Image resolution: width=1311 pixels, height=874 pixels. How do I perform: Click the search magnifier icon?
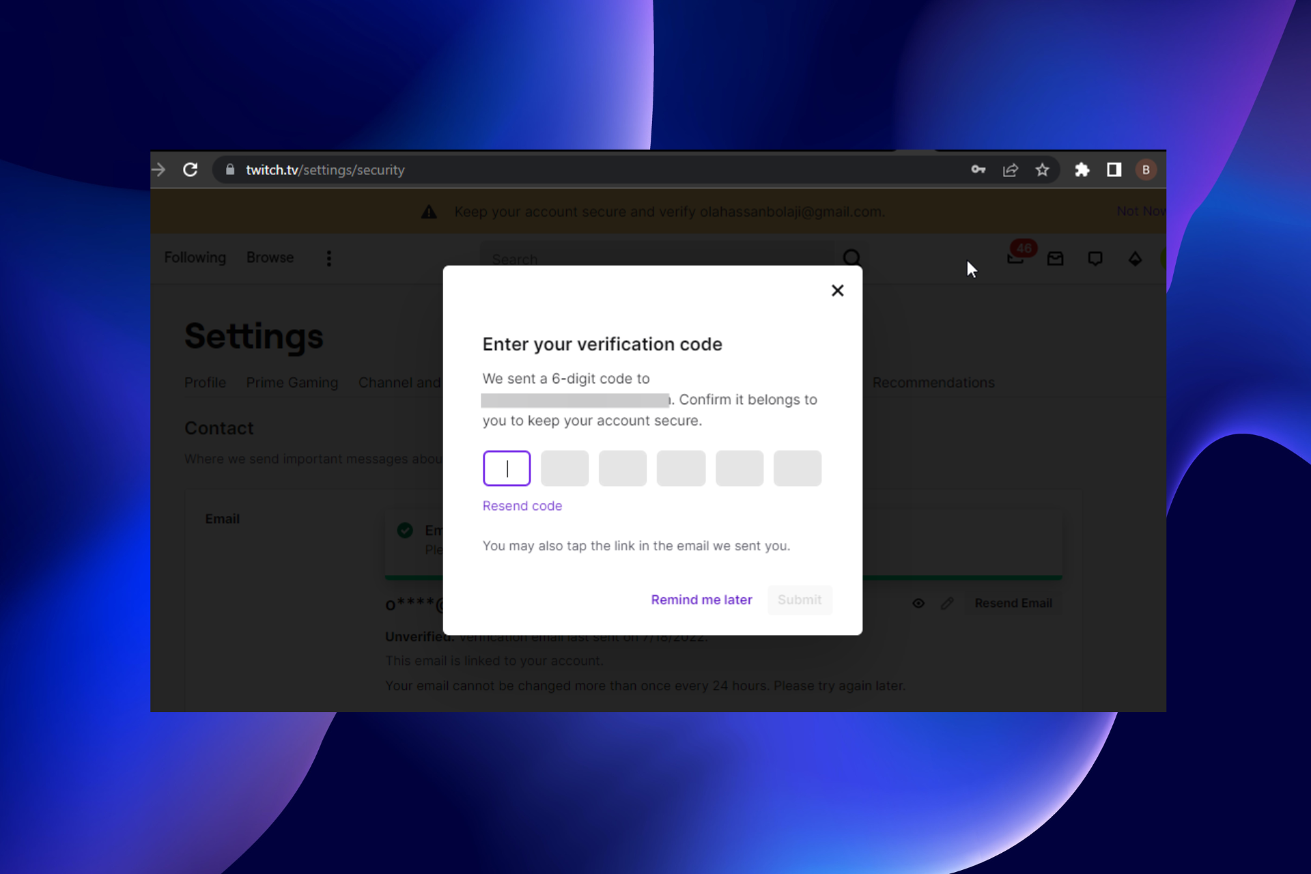point(851,258)
